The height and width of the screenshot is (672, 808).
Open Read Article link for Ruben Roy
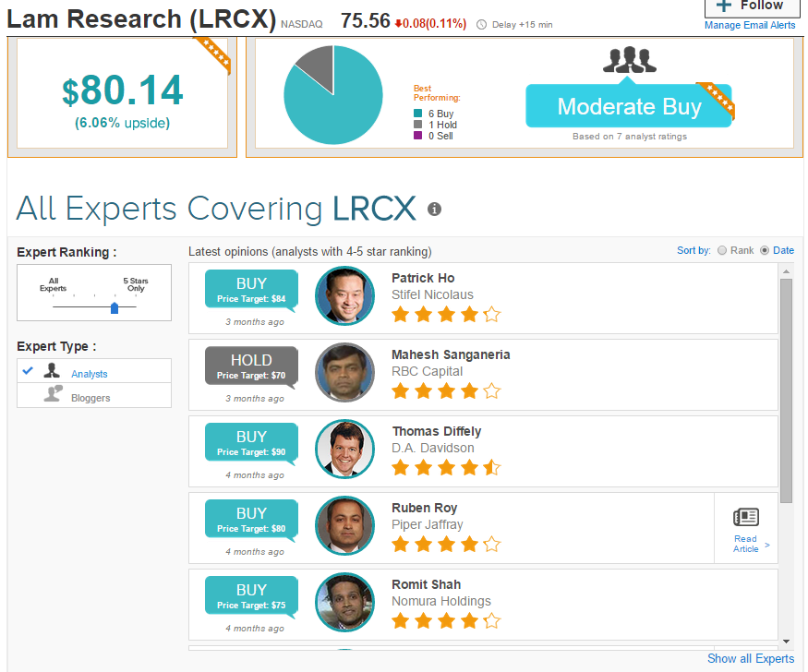click(x=745, y=544)
